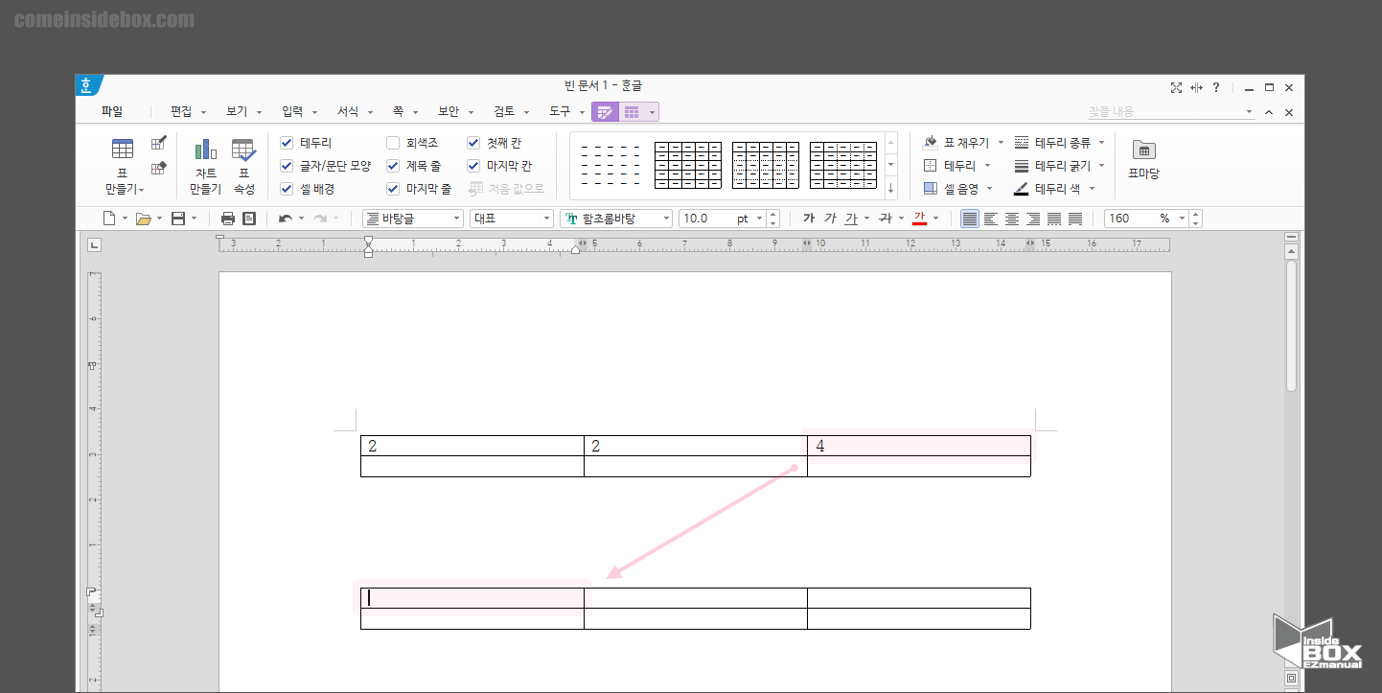Enable the 회색조 checkbox
Image resolution: width=1382 pixels, height=693 pixels.
tap(393, 143)
